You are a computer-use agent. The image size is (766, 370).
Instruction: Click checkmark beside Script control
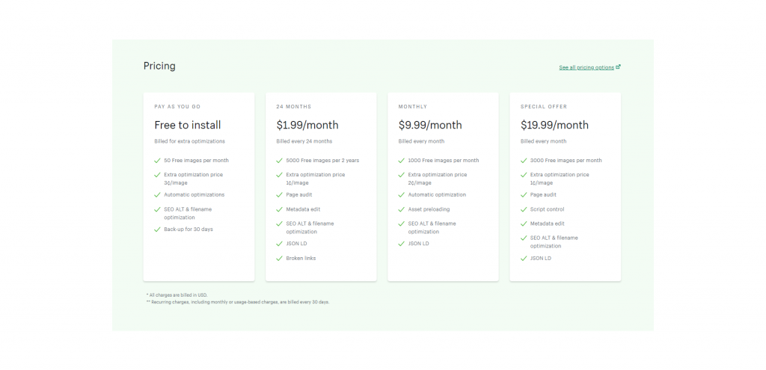[524, 209]
